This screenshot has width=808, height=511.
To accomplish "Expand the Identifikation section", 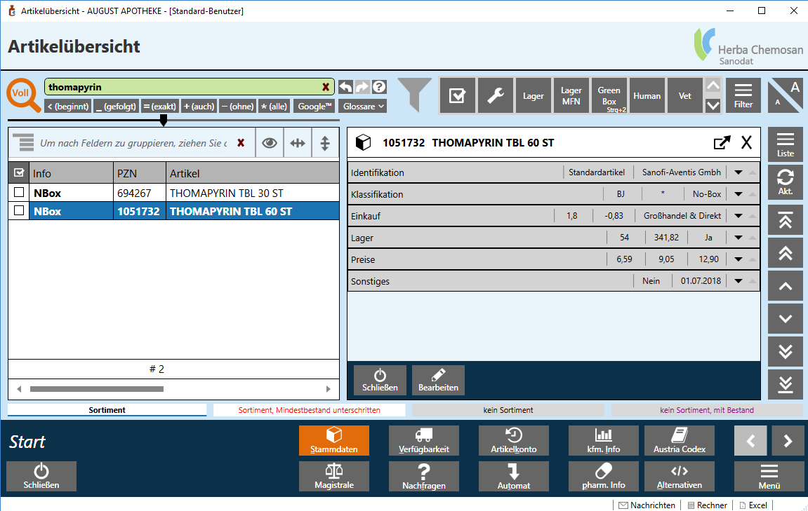I will point(739,172).
